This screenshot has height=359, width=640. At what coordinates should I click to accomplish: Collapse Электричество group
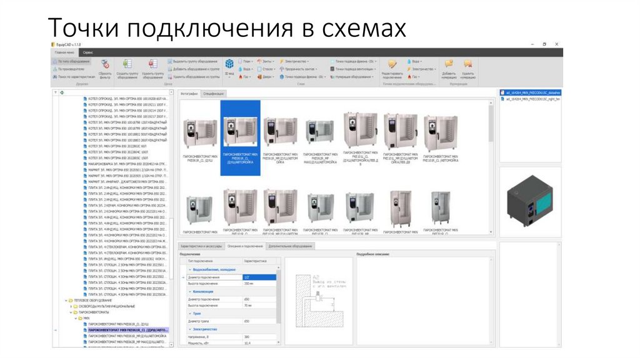coord(190,329)
